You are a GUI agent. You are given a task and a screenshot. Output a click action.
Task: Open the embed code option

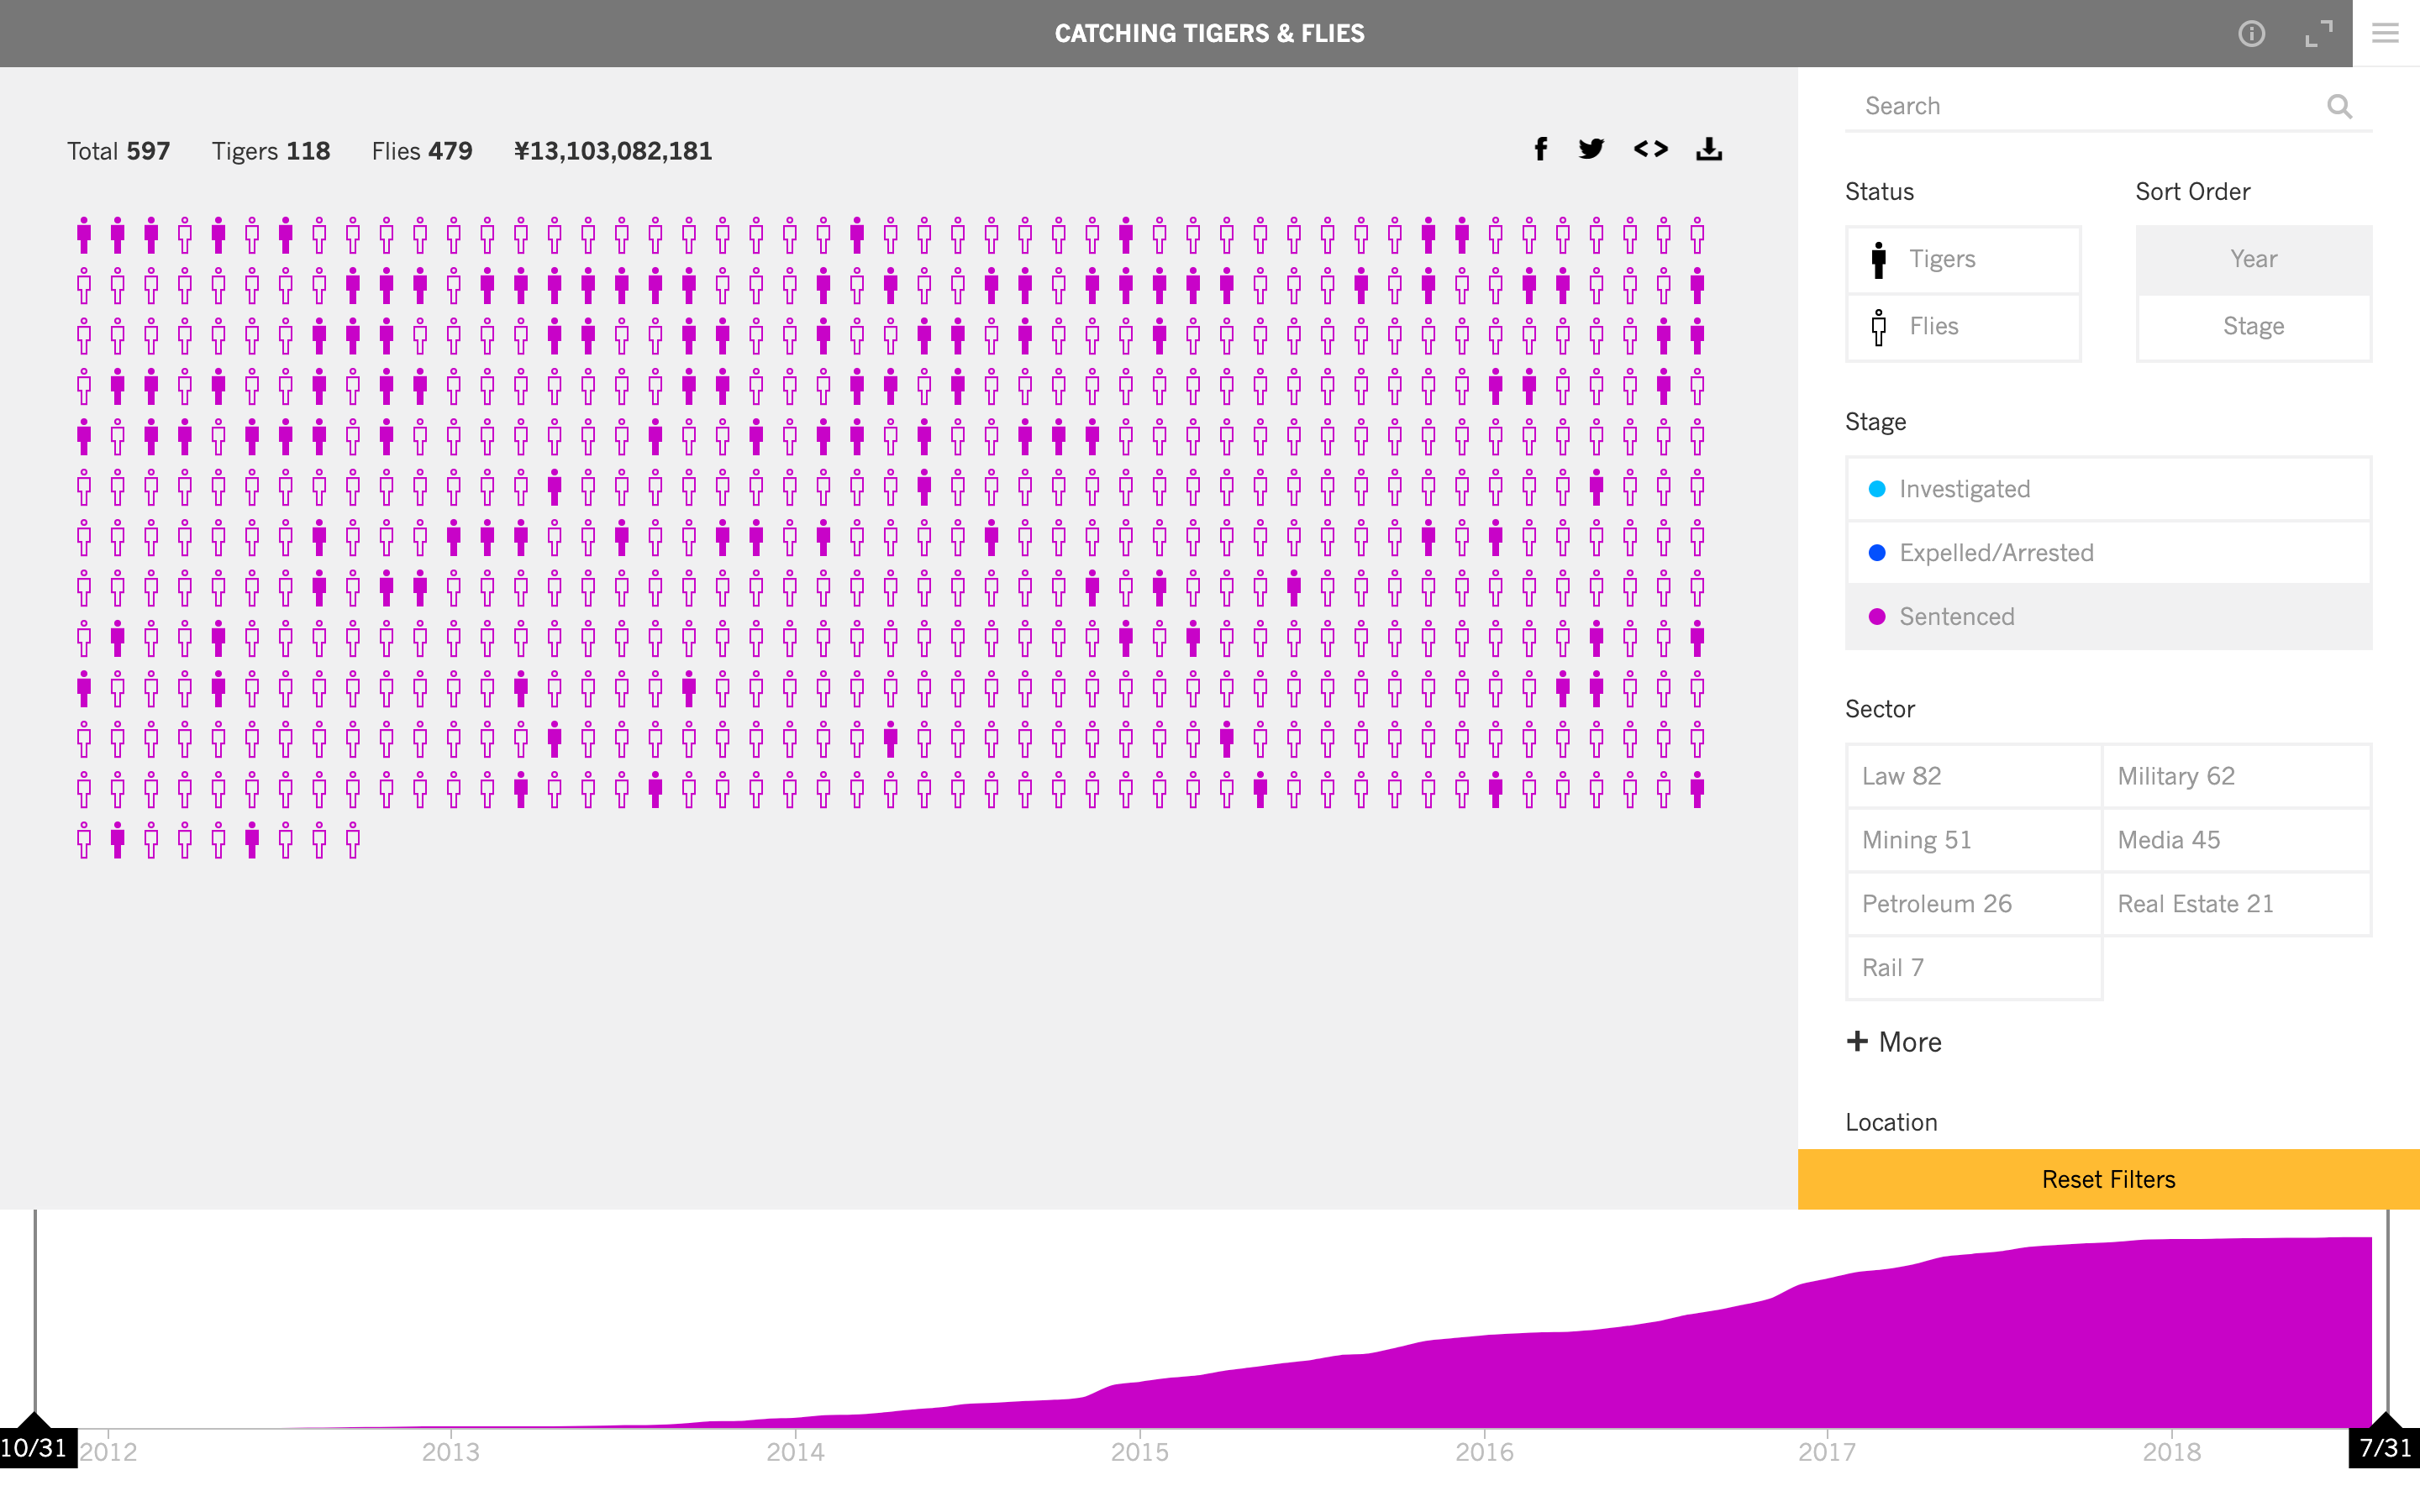pyautogui.click(x=1651, y=149)
